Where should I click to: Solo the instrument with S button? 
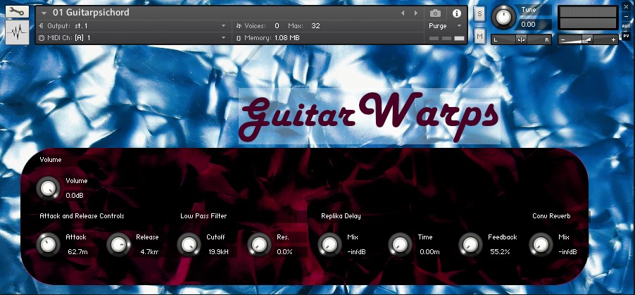[x=479, y=14]
